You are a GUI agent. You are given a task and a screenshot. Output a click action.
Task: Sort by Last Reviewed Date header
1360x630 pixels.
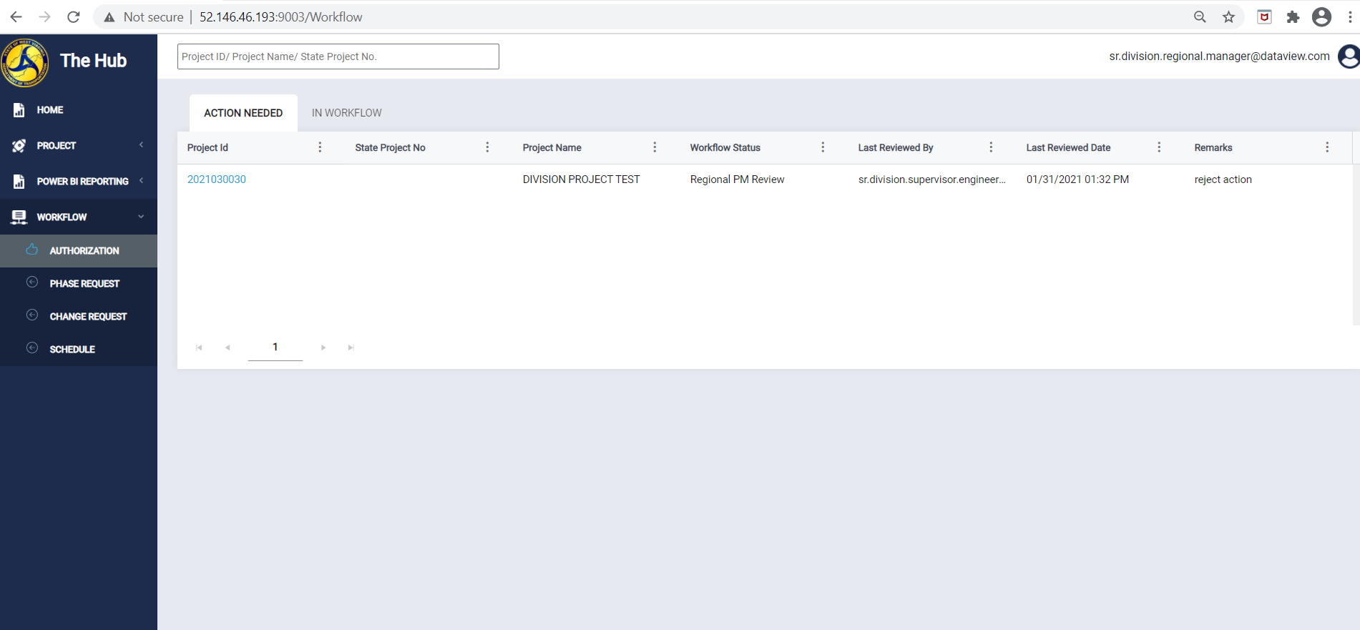(x=1068, y=147)
